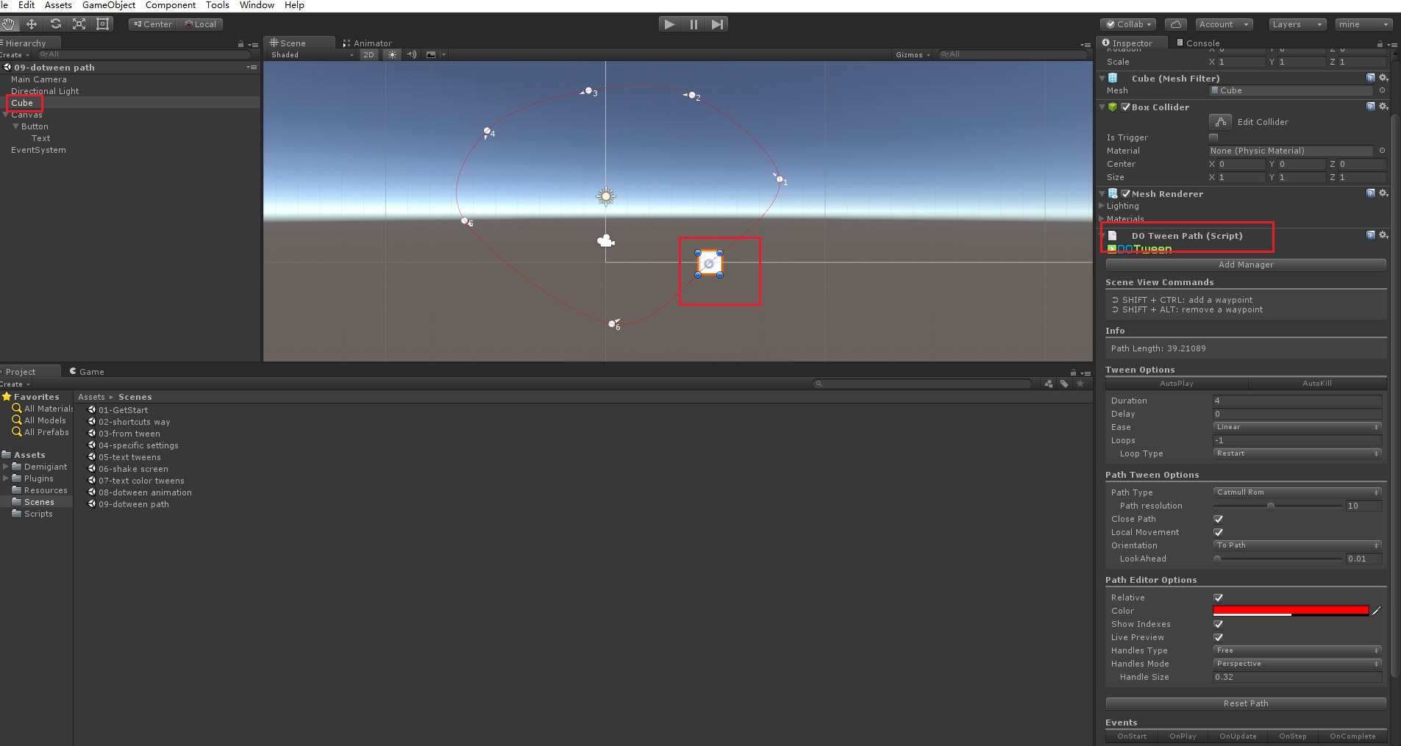The width and height of the screenshot is (1401, 746).
Task: Toggle 2D scene view mode
Action: 368,54
